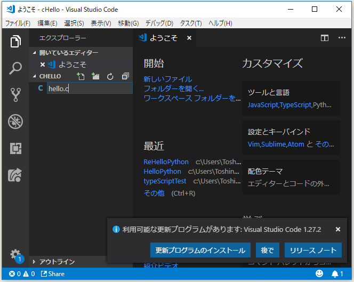Click the Refresh Explorer icon

(110, 77)
